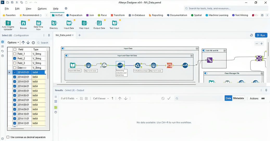Check the Field_1 checkbox
The width and height of the screenshot is (270, 141).
point(15,54)
